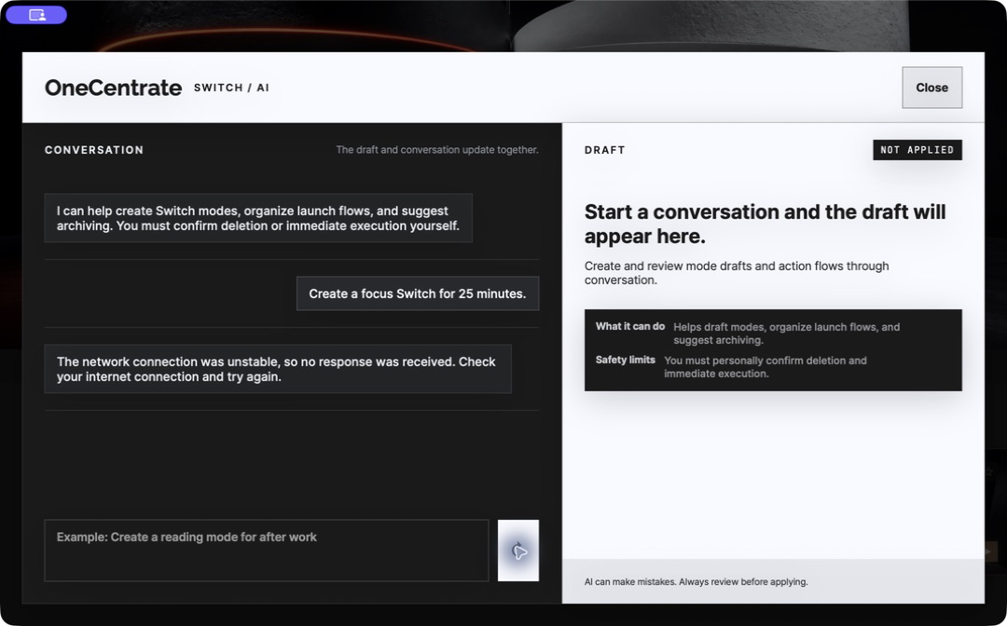Viewport: 1007px width, 626px height.
Task: Click the 'I can help create Switch modes' message
Action: 258,218
